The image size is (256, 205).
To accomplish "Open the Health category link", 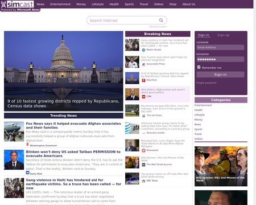I will tap(199, 110).
